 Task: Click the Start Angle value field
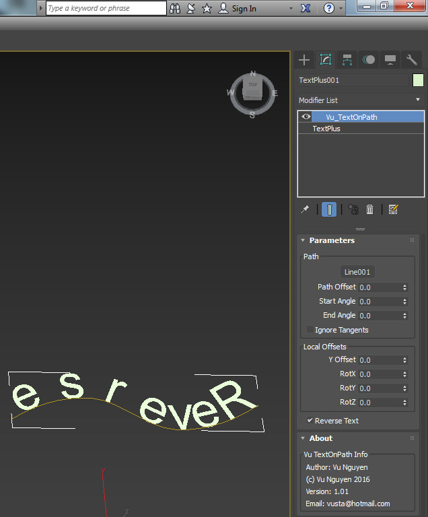[x=379, y=302]
